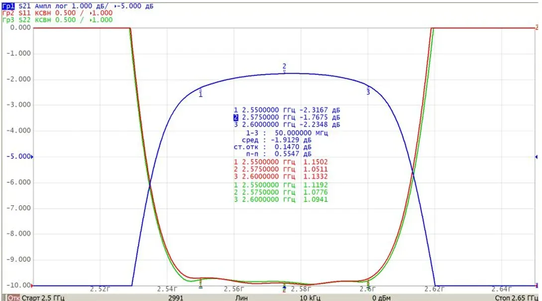Click the 10 кГц bandwidth value
Image resolution: width=542 pixels, height=301 pixels.
click(x=310, y=298)
